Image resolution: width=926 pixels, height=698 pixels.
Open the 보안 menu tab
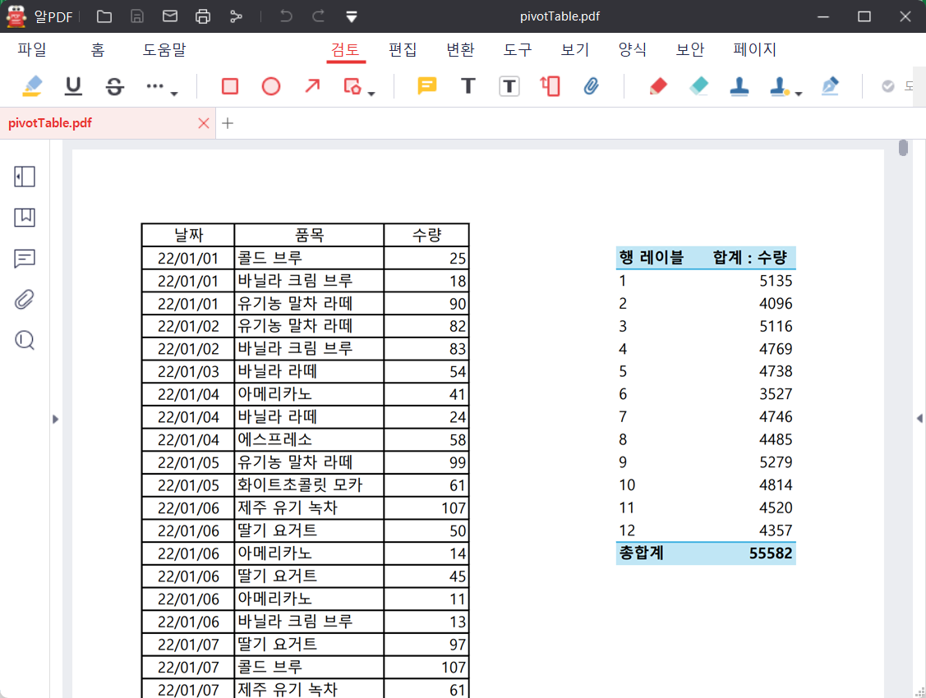click(x=689, y=49)
